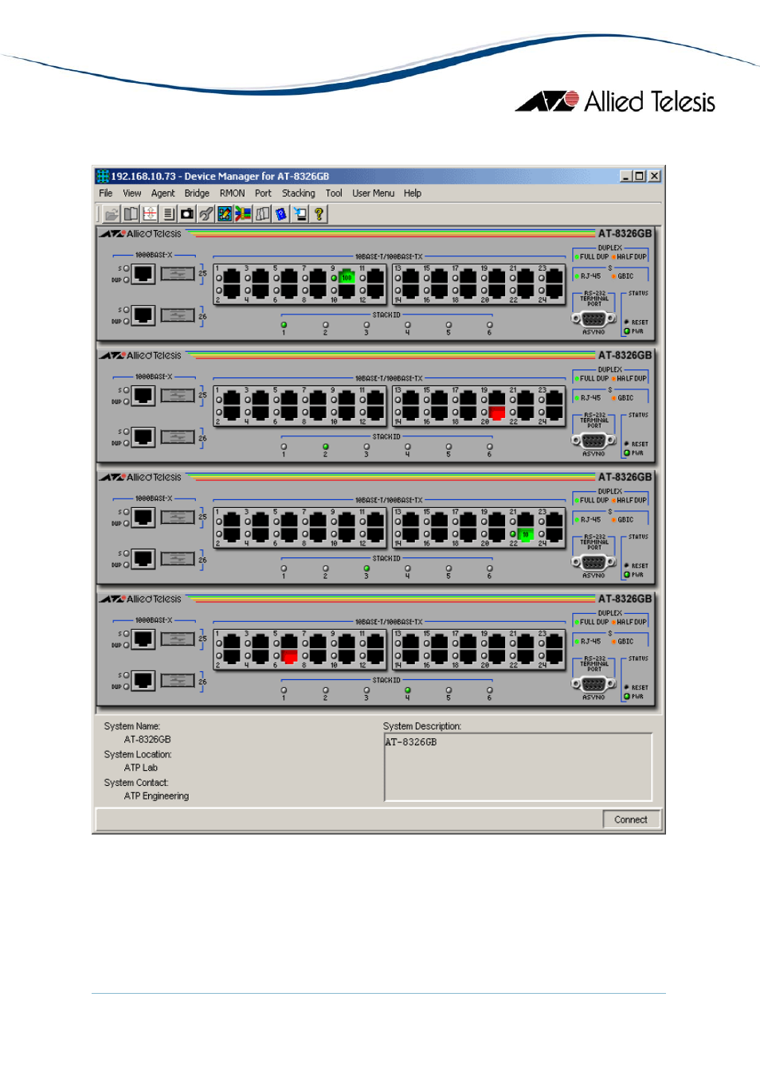760x1075 pixels.
Task: Select red port 20 on stack unit 2
Action: [497, 413]
